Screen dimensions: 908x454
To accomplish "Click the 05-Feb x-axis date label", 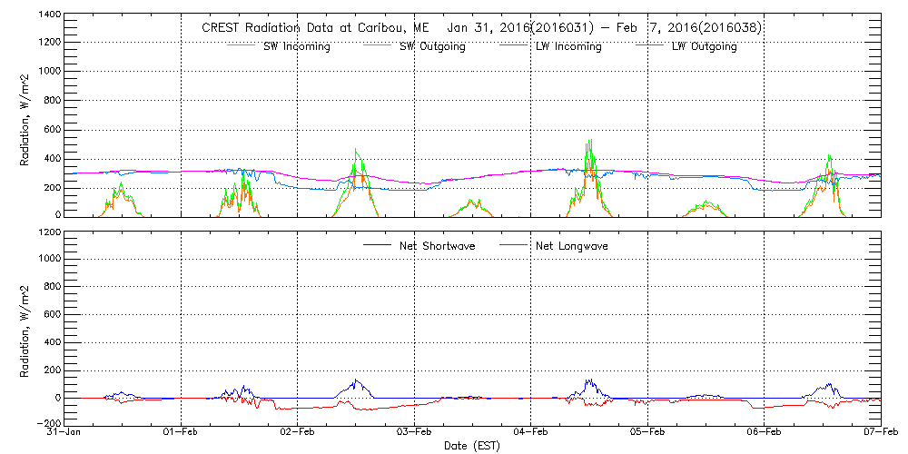I will coord(647,433).
